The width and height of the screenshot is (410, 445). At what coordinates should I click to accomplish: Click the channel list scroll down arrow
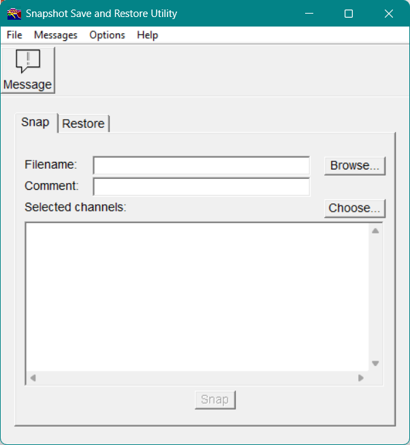pos(375,363)
